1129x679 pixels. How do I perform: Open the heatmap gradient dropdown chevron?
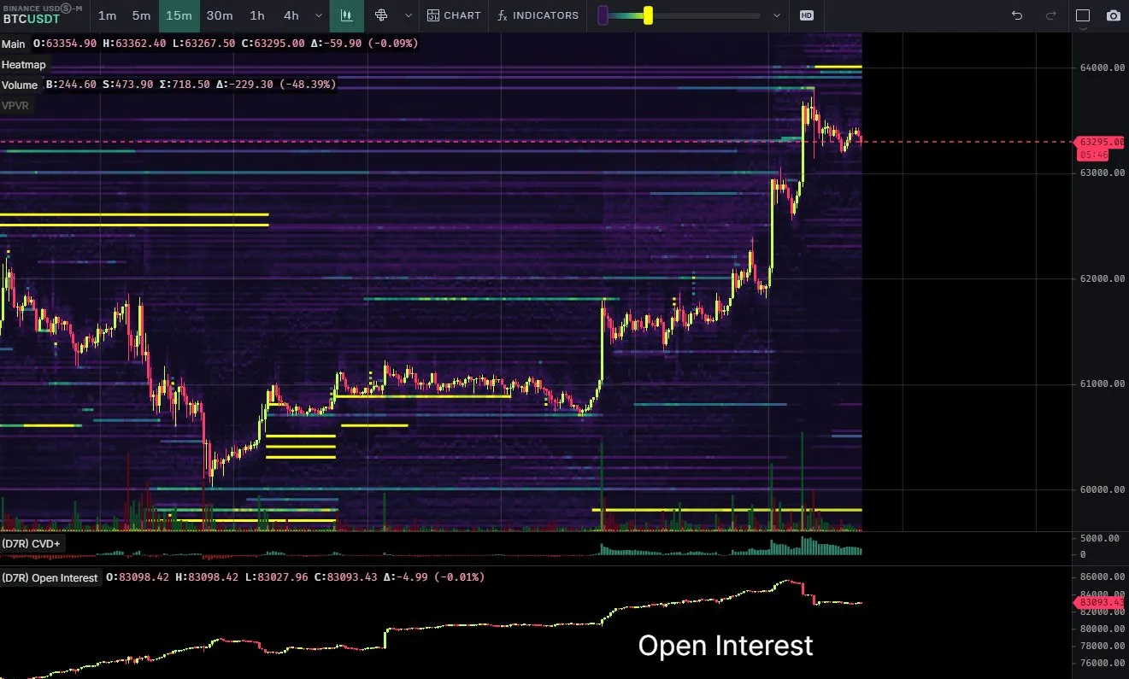click(776, 15)
